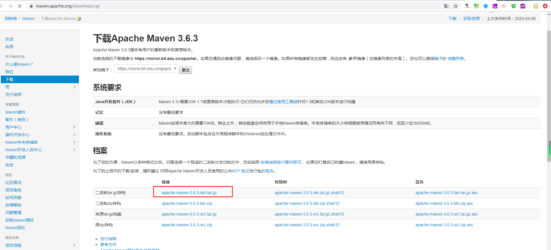Click the Google Translate icon in address bar

[446, 6]
